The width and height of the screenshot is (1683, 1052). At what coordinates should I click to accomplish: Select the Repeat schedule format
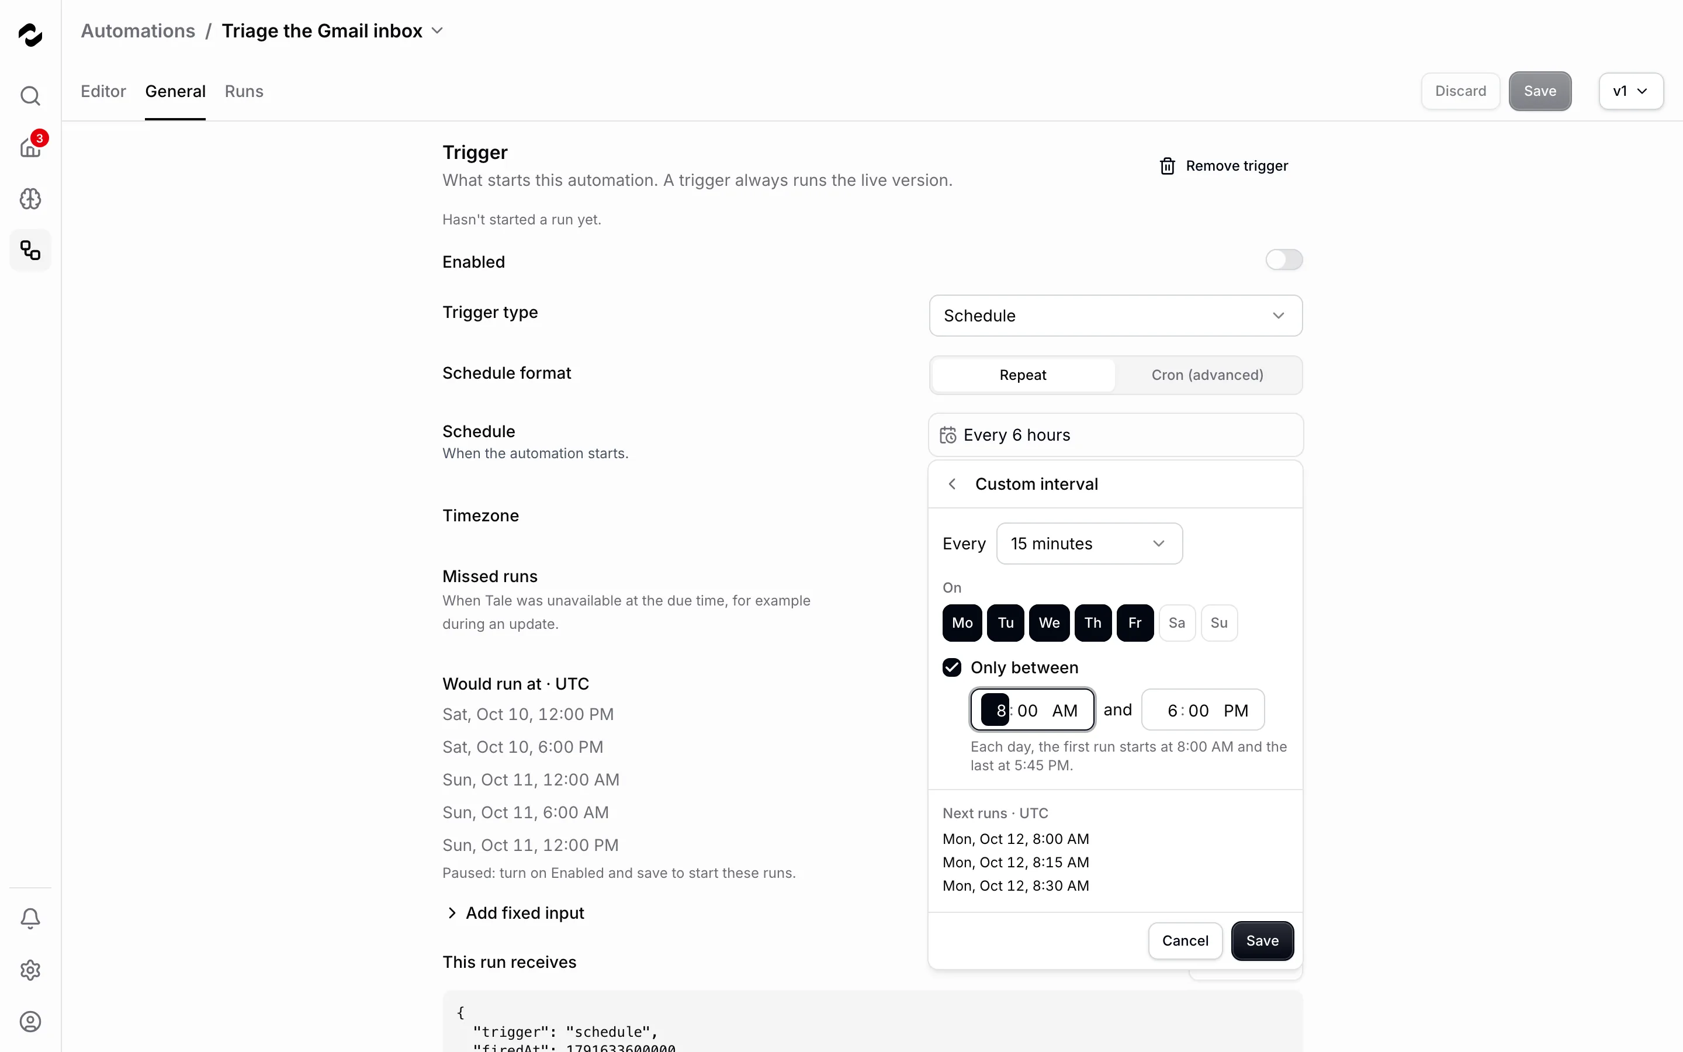(1022, 375)
